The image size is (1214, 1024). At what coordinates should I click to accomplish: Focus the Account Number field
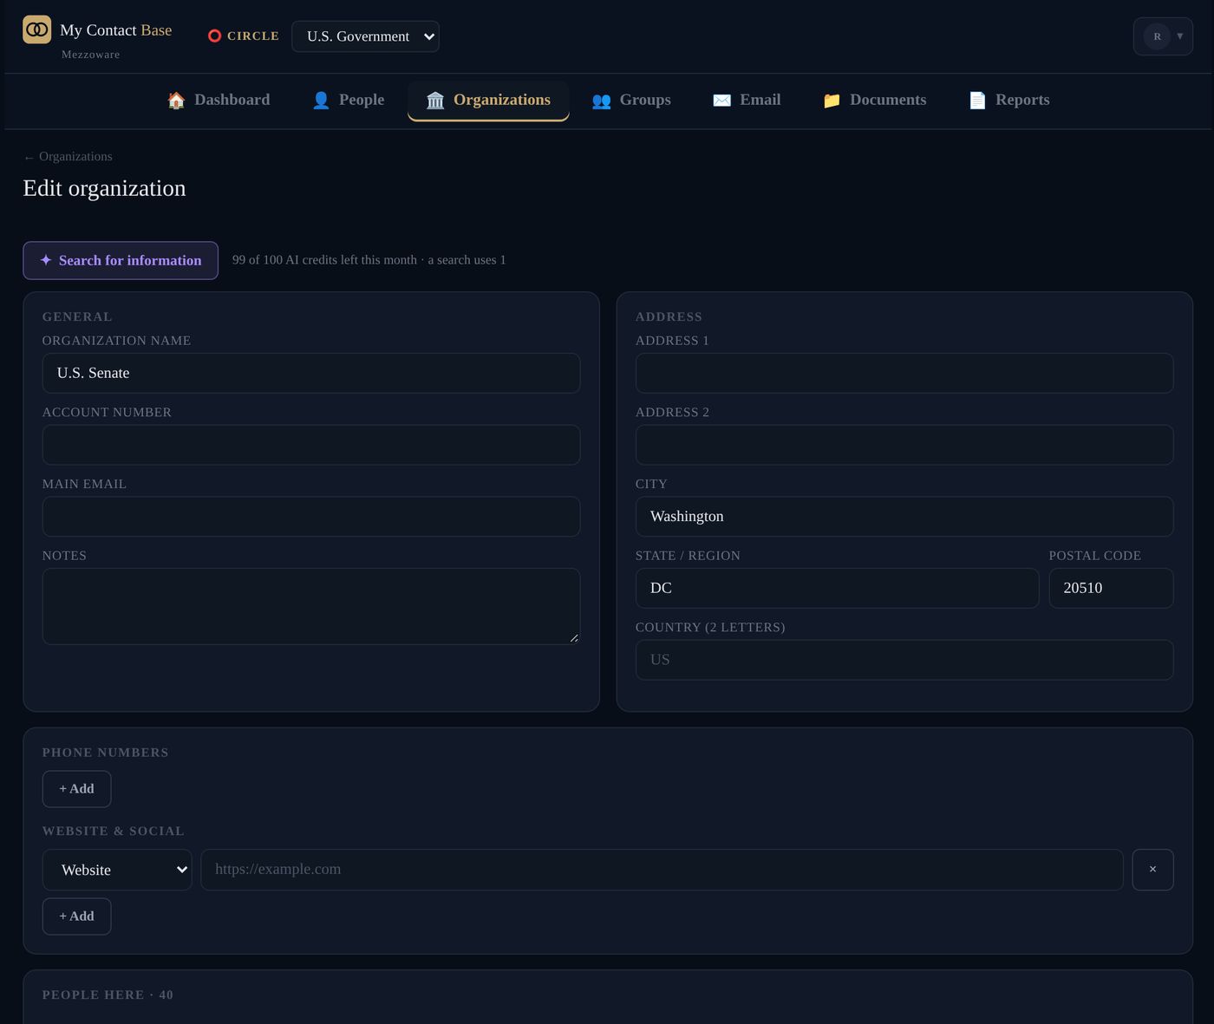[x=311, y=445]
